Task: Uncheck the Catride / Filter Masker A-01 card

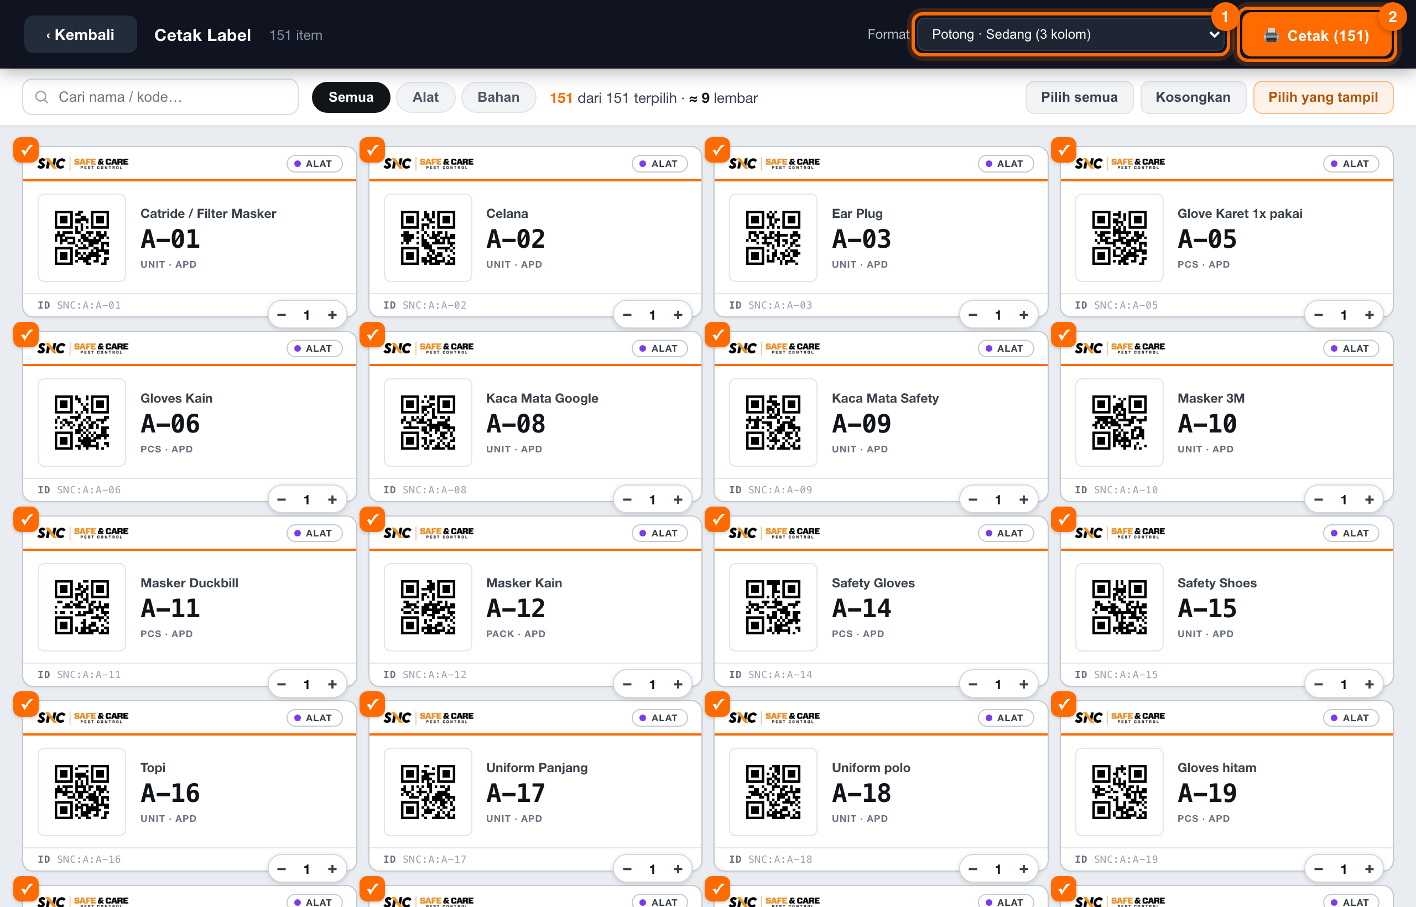Action: 26,150
